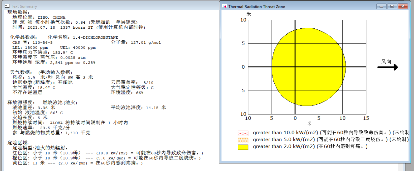Screen dimensions: 414x171
Task: Click the LEL: 15000 ppm value
Action: (x=30, y=47)
